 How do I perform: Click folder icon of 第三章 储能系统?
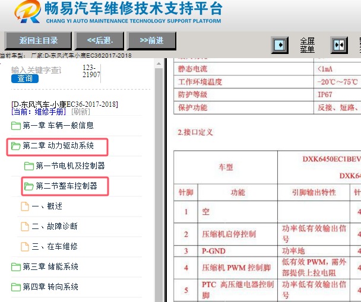pos(16,267)
